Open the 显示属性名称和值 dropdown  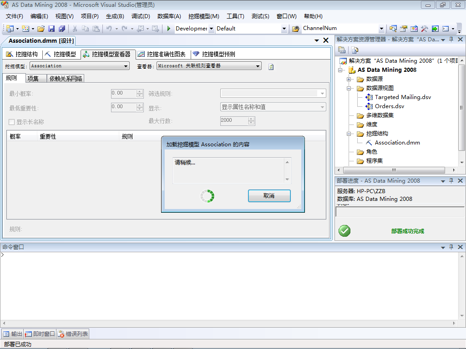273,107
